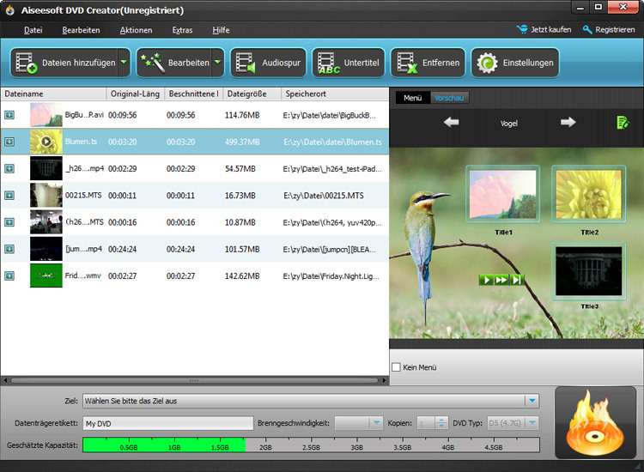
Task: Click the burn disc flame button
Action: click(x=594, y=422)
